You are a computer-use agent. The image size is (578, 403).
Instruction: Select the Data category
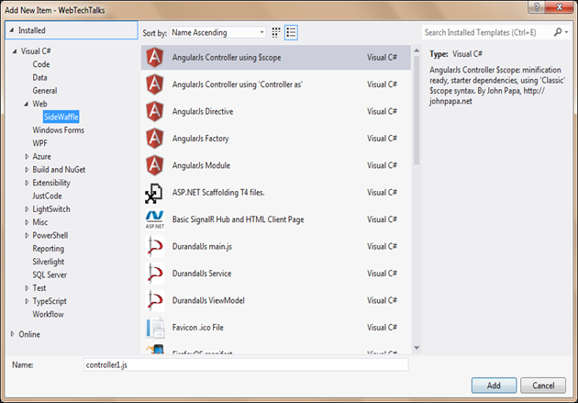[x=39, y=77]
